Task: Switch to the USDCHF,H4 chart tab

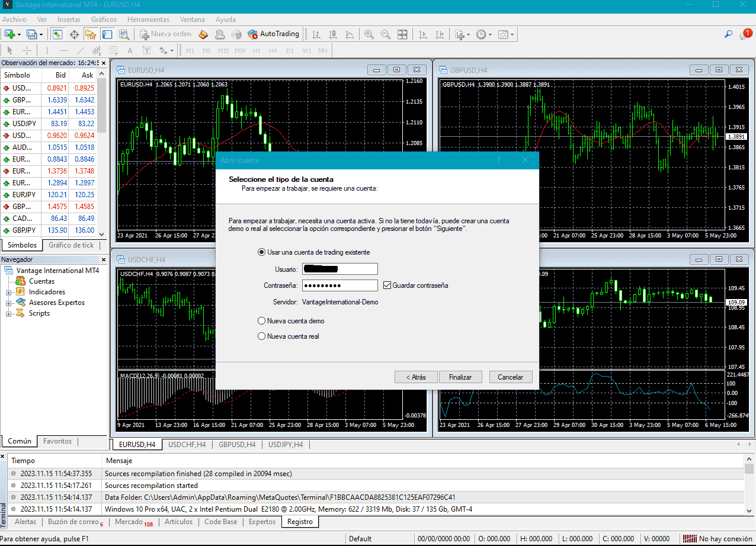Action: tap(187, 445)
